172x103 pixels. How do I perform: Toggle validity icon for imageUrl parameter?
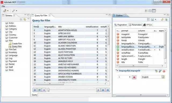118,34
